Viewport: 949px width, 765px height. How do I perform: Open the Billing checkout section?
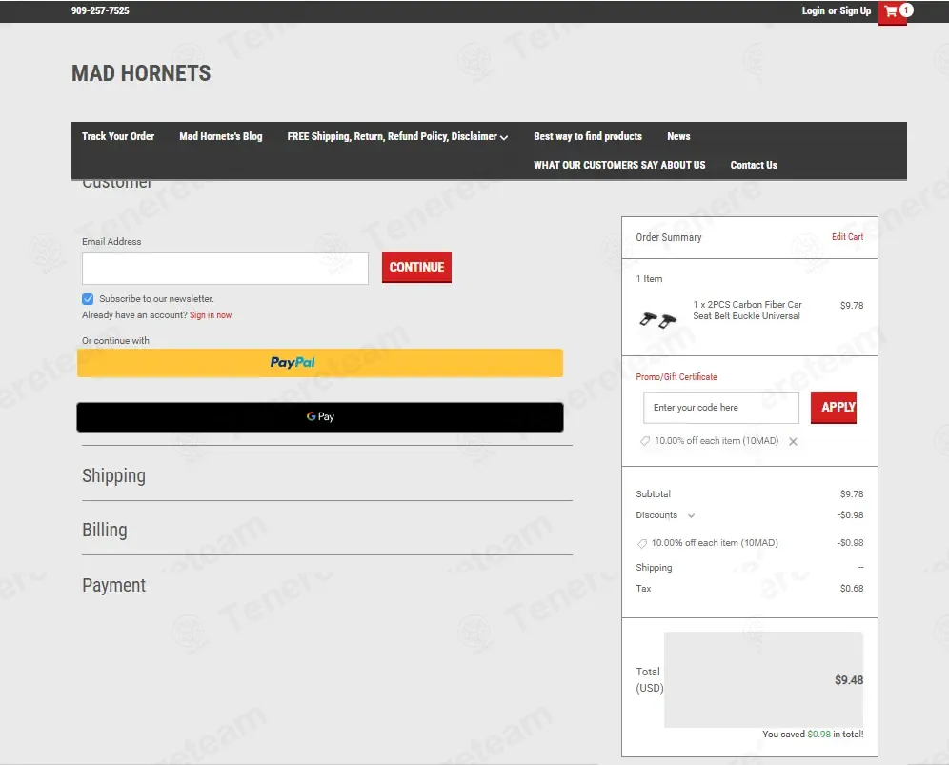click(x=105, y=531)
